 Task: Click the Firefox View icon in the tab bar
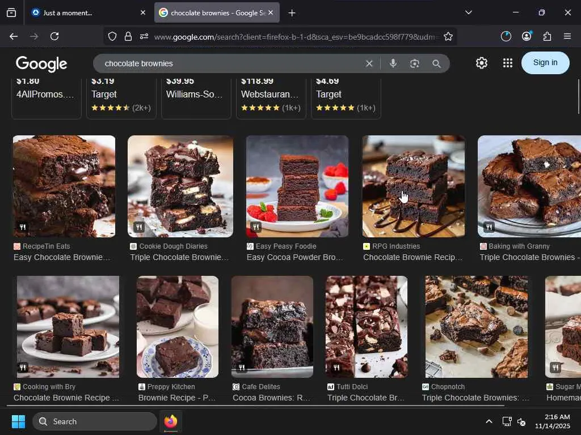[x=11, y=13]
